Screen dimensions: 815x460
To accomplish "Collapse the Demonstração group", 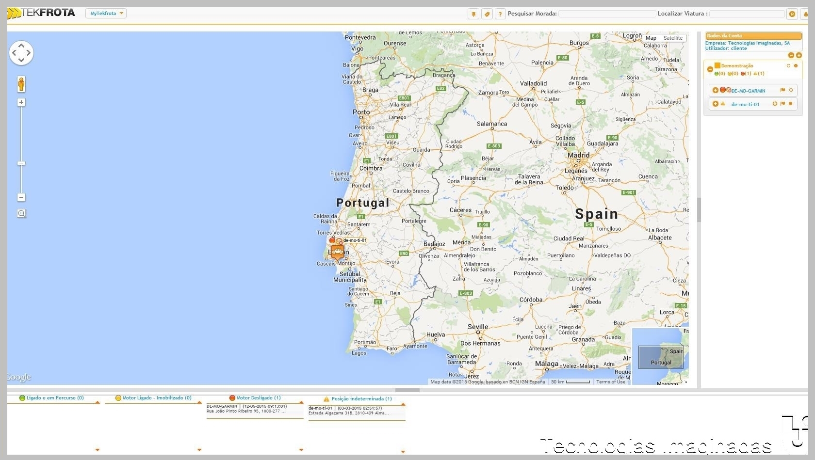I will pos(710,69).
